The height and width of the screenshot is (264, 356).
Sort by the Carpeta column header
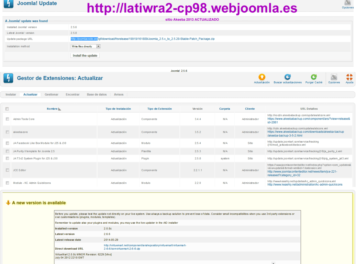tap(225, 109)
